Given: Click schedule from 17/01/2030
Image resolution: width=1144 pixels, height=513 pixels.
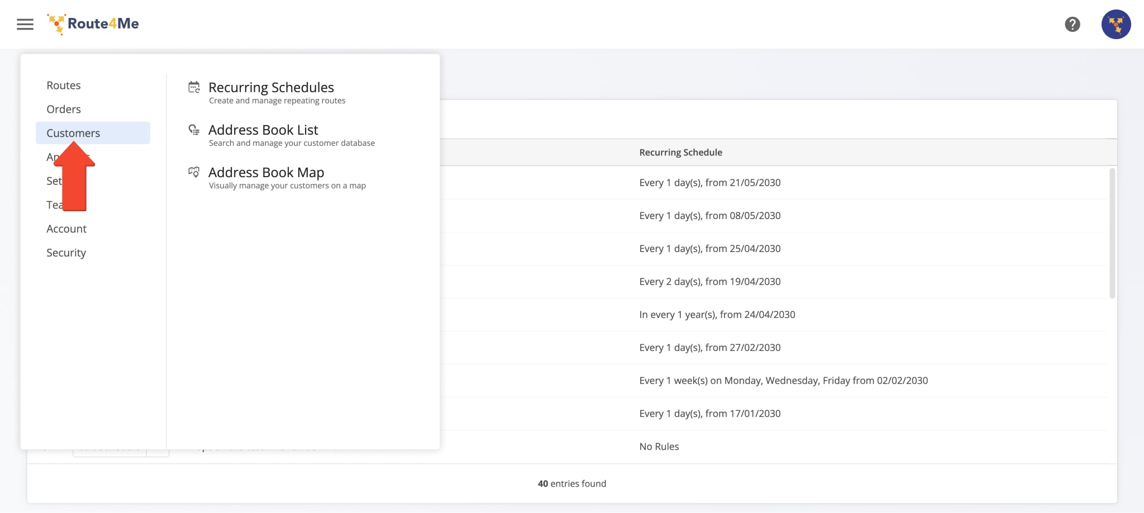Looking at the screenshot, I should [710, 413].
